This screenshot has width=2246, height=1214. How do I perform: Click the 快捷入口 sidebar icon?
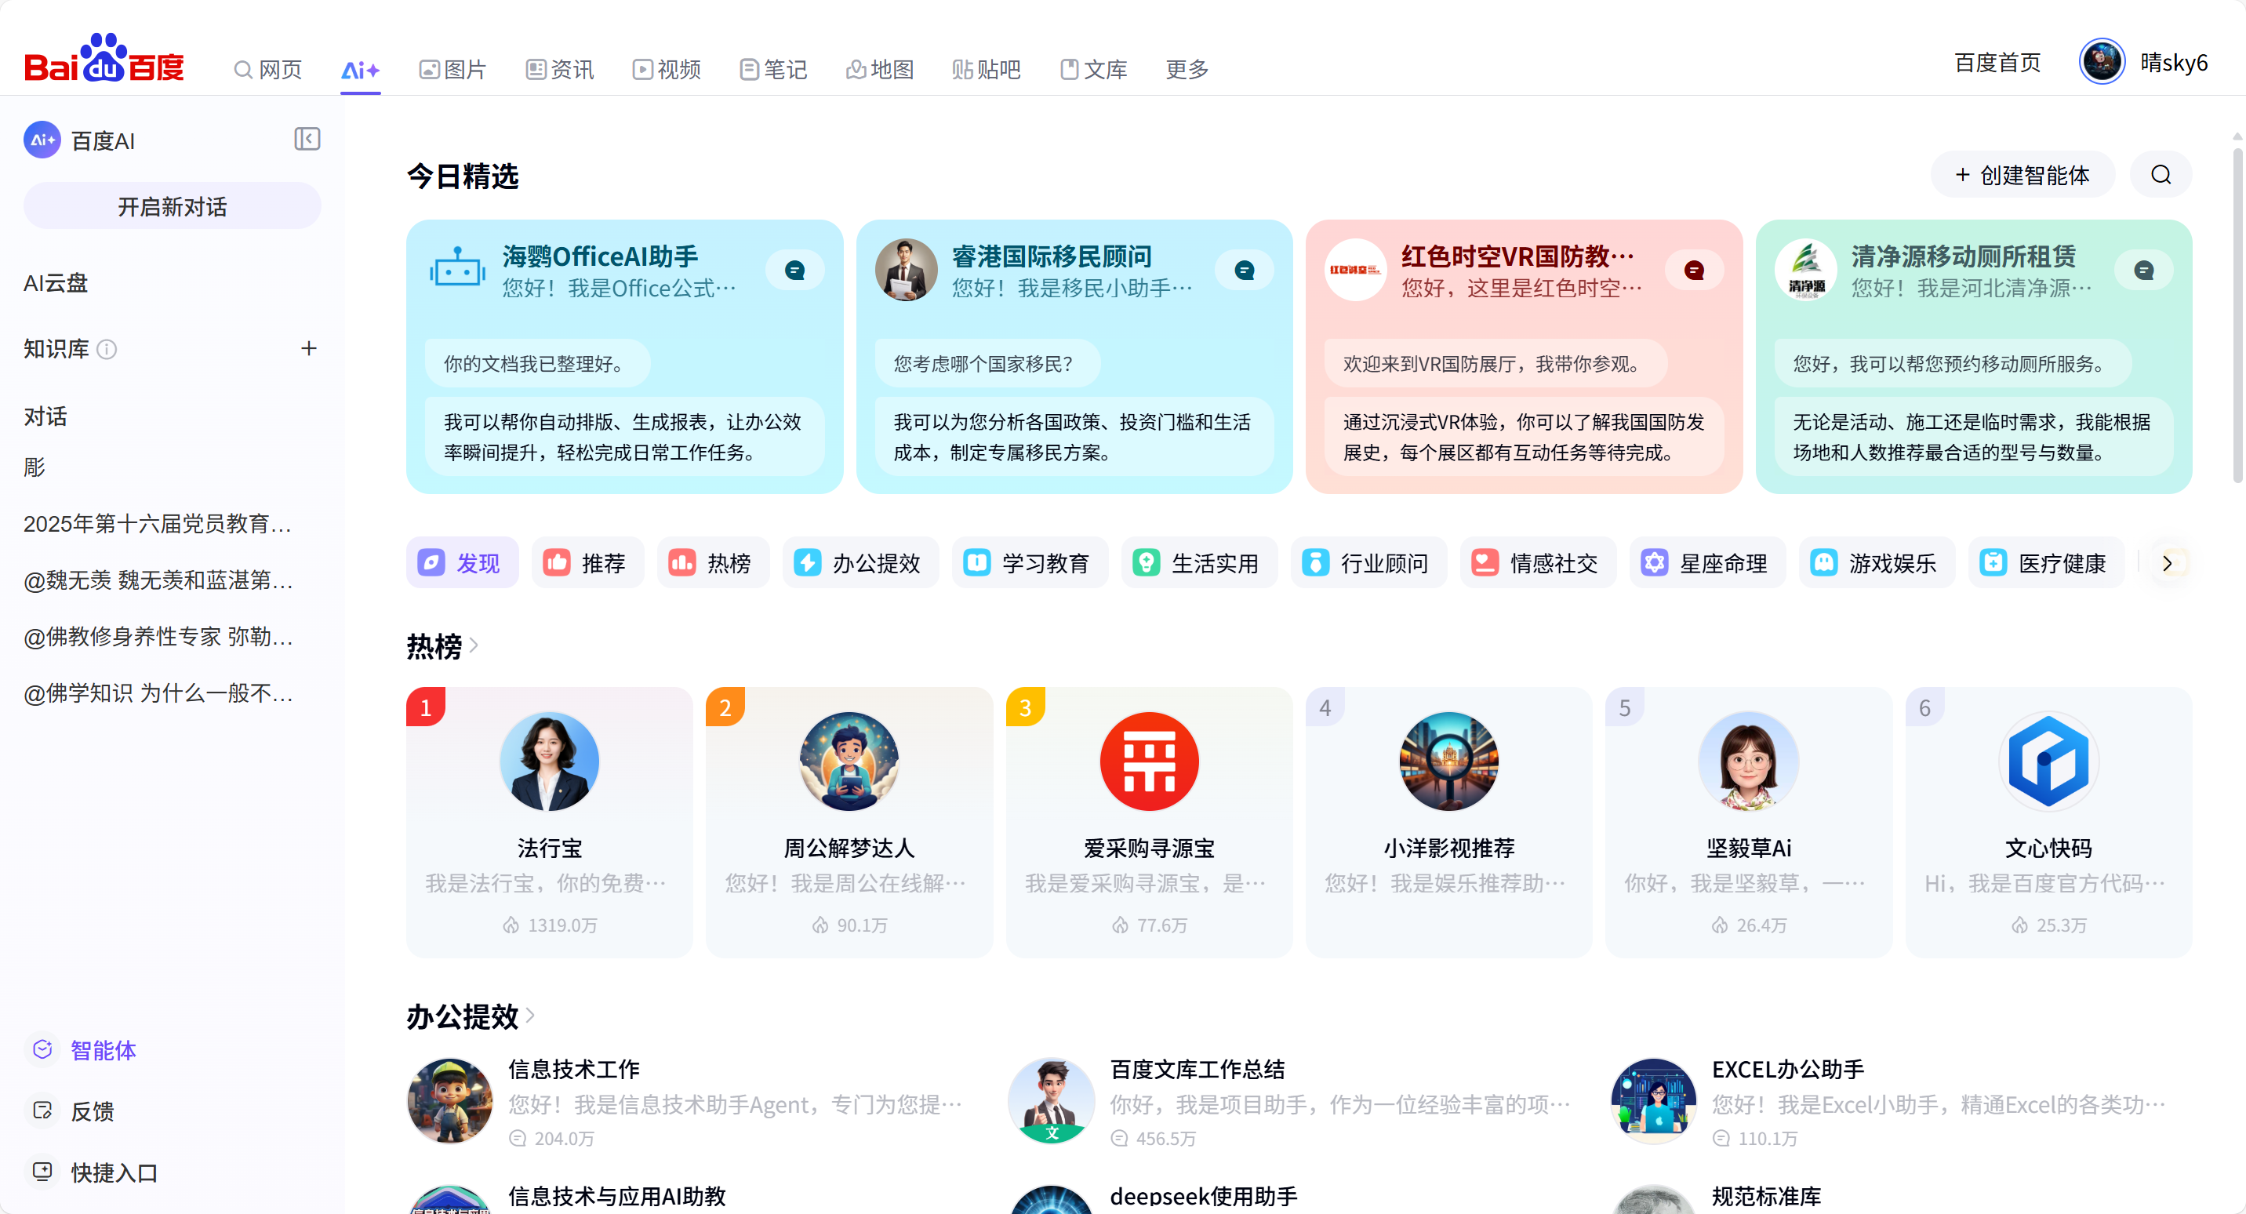42,1172
